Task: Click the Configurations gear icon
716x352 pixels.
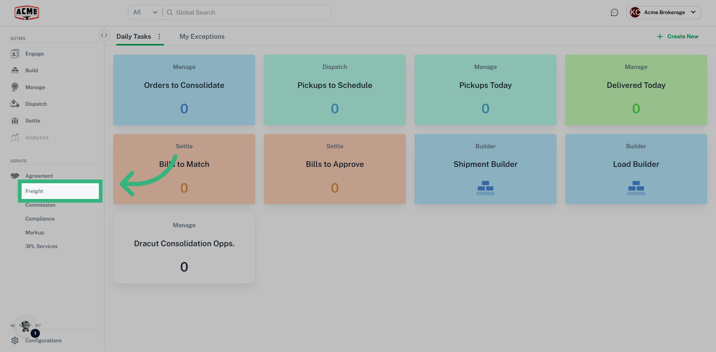Action: coord(15,340)
